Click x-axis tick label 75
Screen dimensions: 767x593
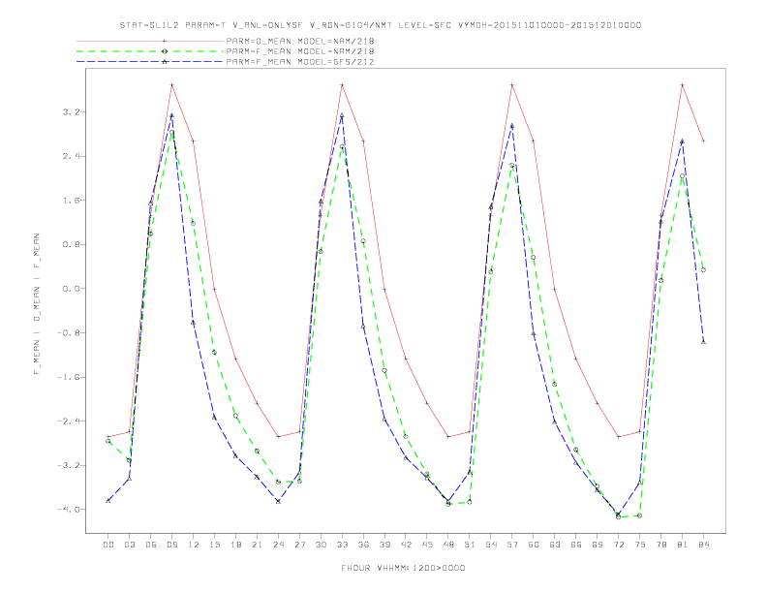click(640, 545)
